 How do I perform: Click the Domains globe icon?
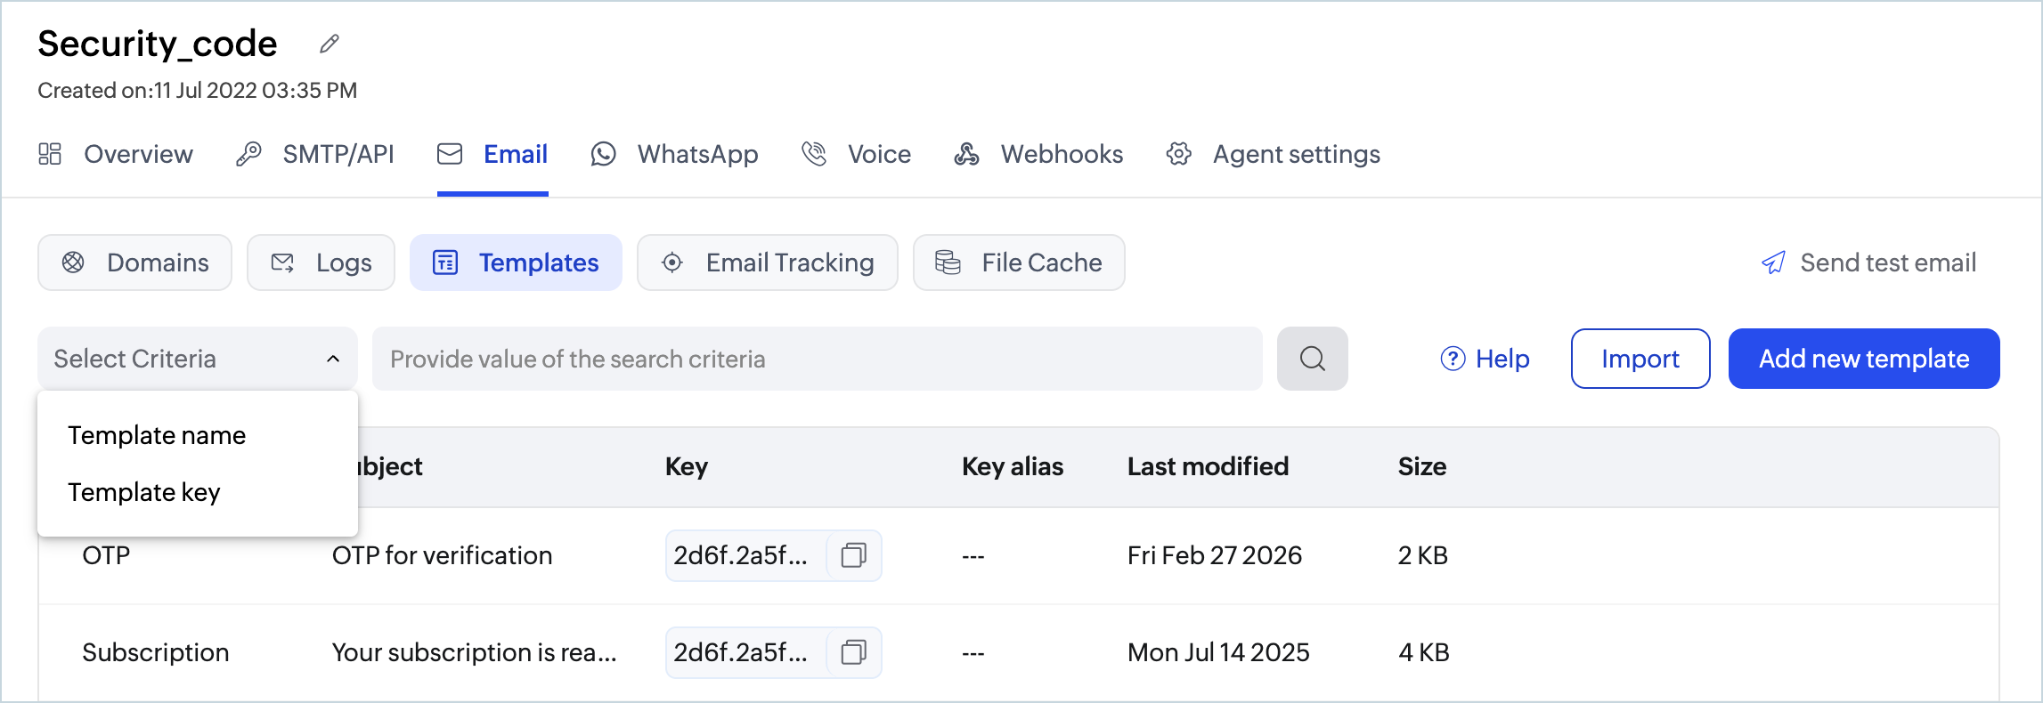coord(73,263)
